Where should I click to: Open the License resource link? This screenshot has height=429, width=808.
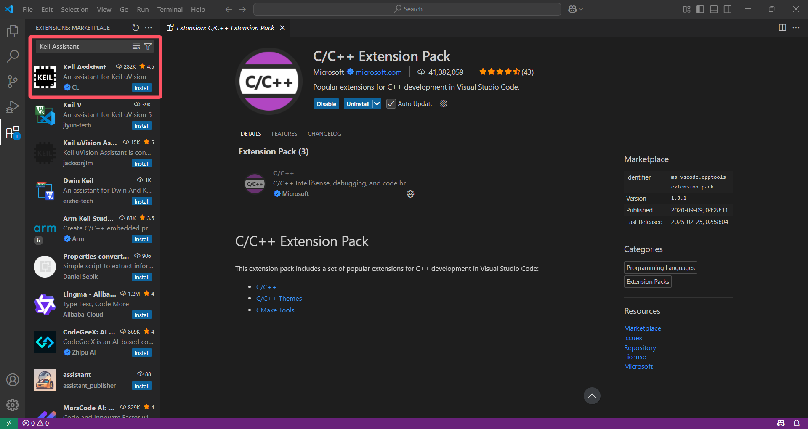coord(635,357)
